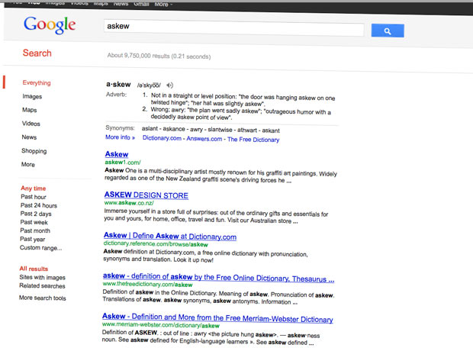Open The Free Dictionary source link
This screenshot has height=351, width=473.
tap(253, 140)
